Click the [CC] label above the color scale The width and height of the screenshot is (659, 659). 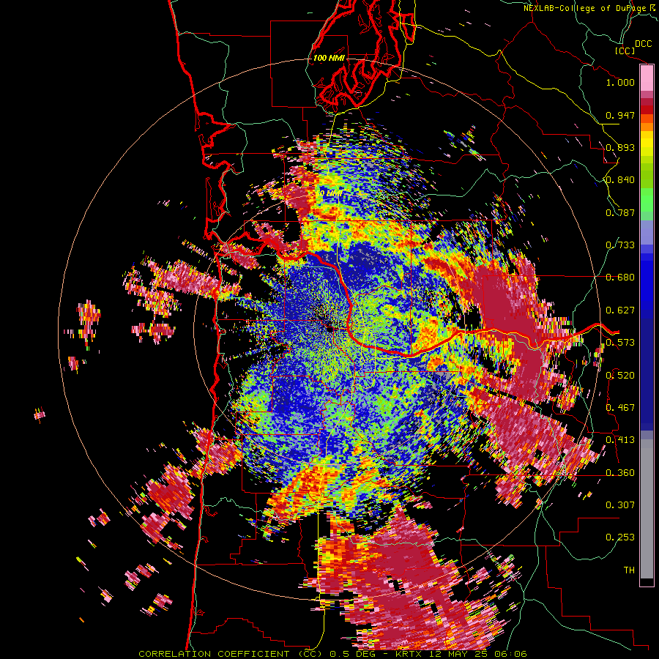625,51
